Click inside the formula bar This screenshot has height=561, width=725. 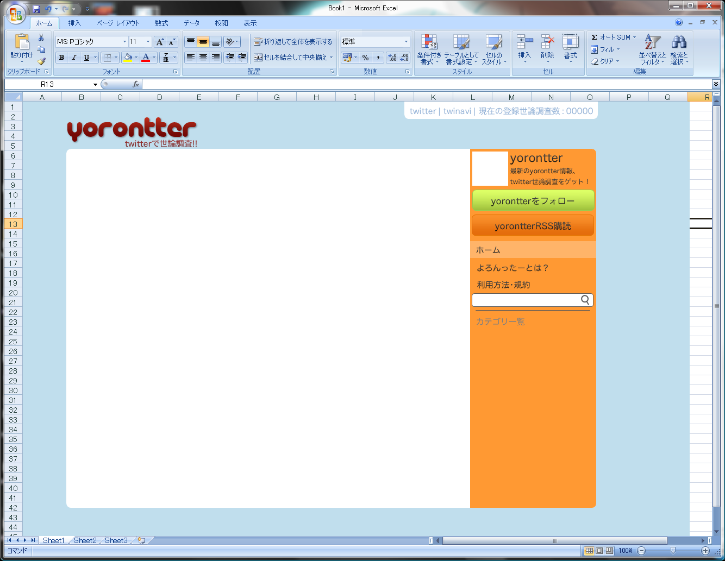click(x=427, y=84)
